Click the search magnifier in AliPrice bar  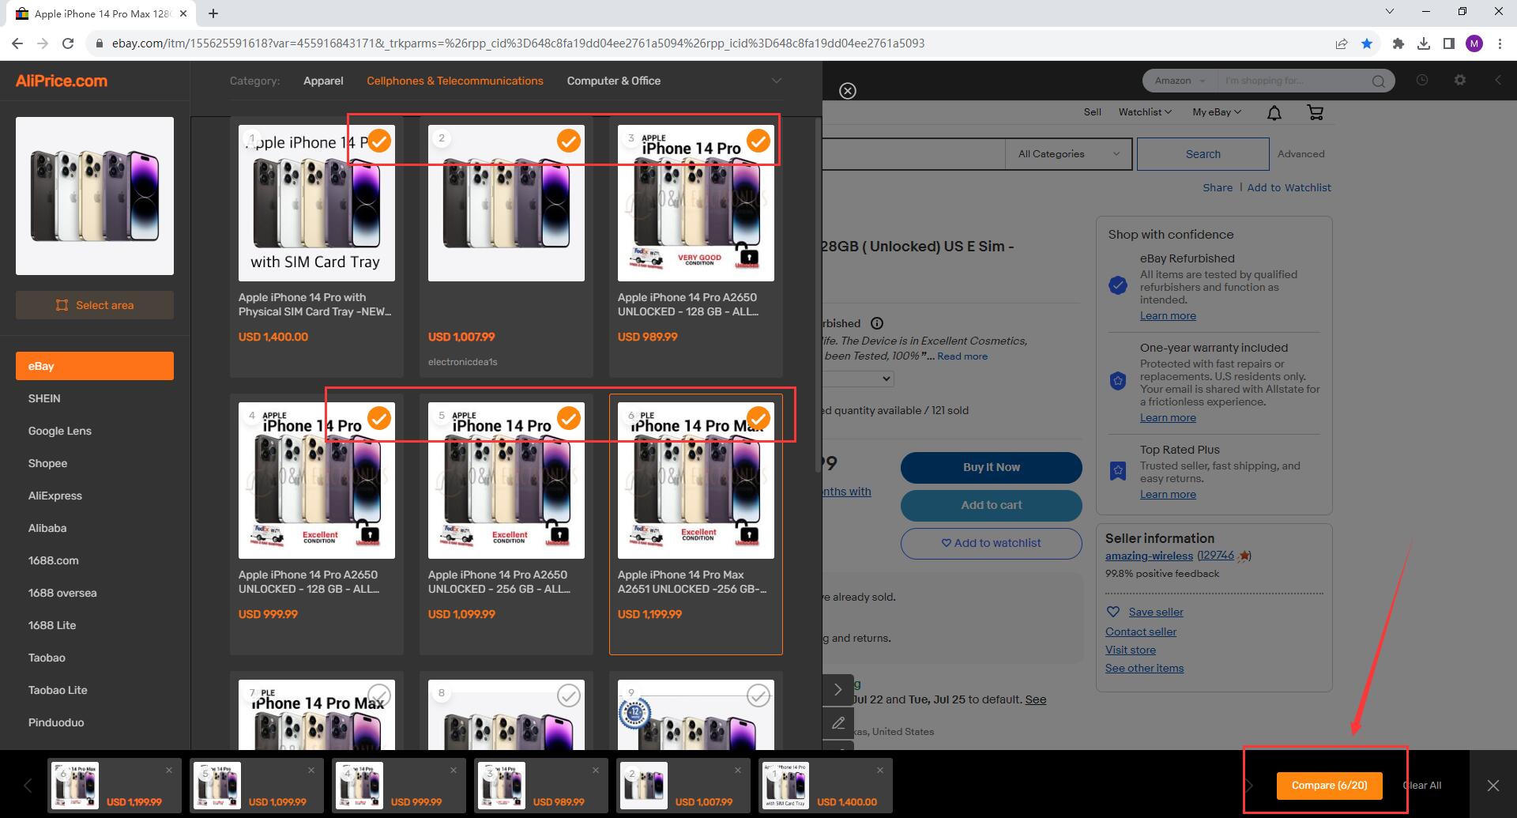pyautogui.click(x=1379, y=81)
